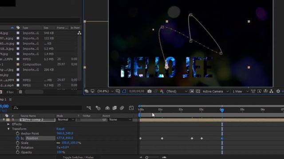Expand the Effects property group
Image resolution: width=284 pixels, height=159 pixels.
(8, 124)
